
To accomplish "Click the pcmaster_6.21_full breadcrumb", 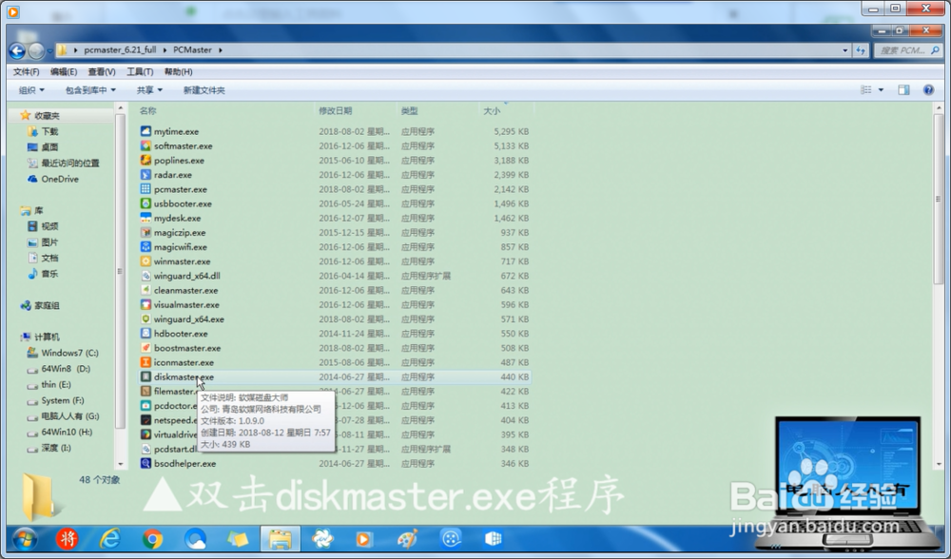I will [x=120, y=49].
